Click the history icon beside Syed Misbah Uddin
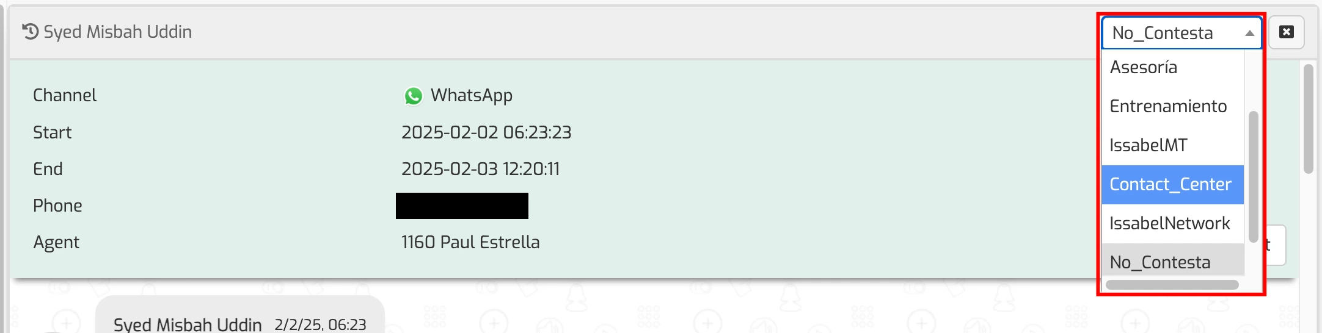 click(x=30, y=31)
